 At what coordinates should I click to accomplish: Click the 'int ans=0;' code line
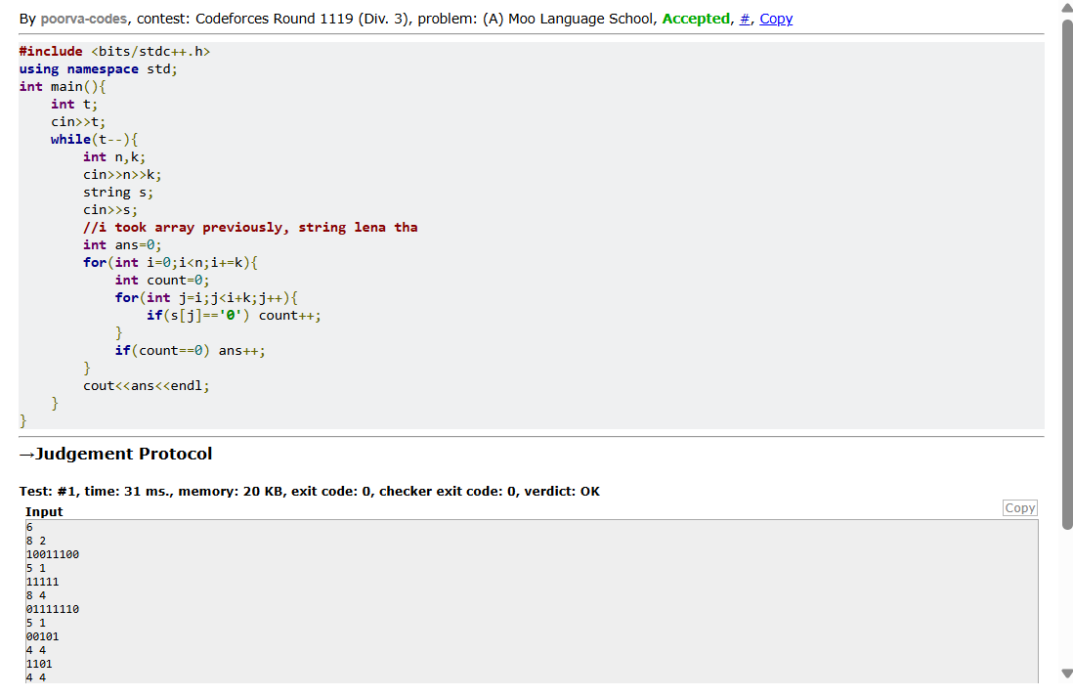click(122, 245)
